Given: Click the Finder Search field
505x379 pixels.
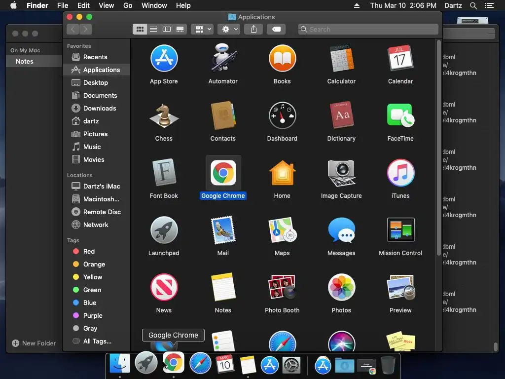Looking at the screenshot, I should point(368,29).
